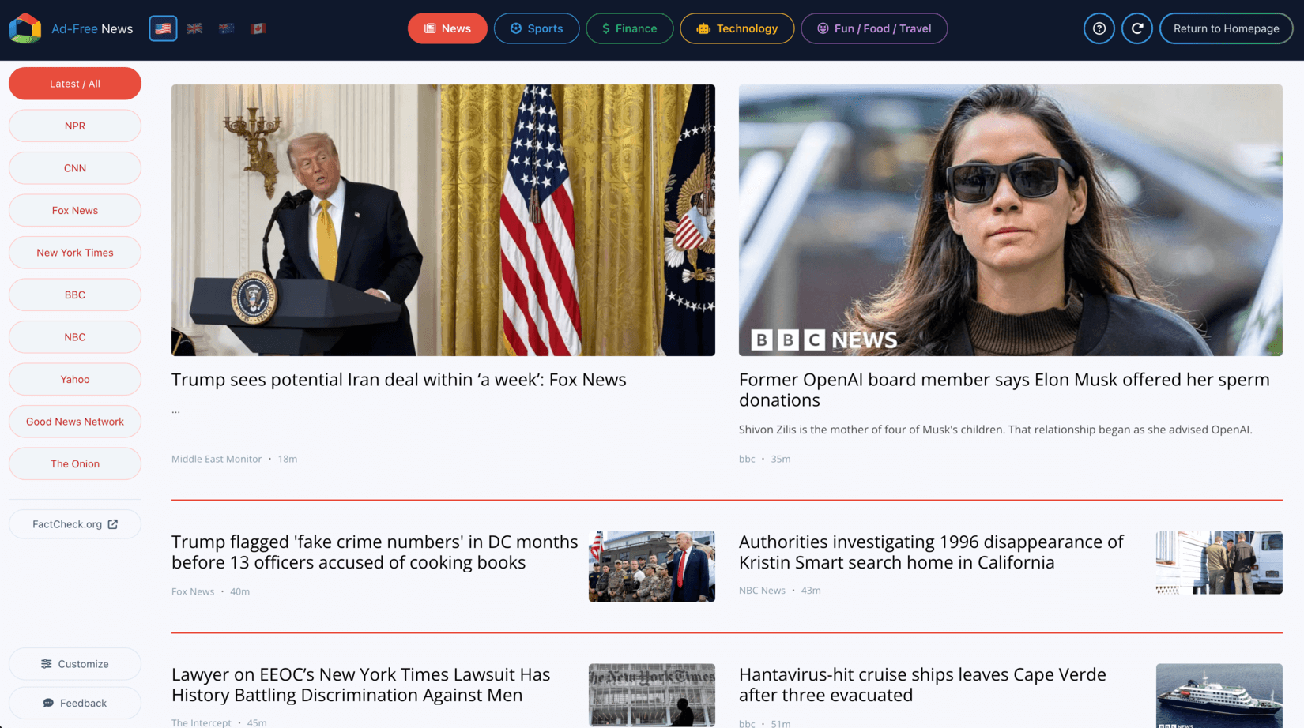Screen dimensions: 1304x728
Task: Switch to the Technology tab
Action: click(x=737, y=28)
